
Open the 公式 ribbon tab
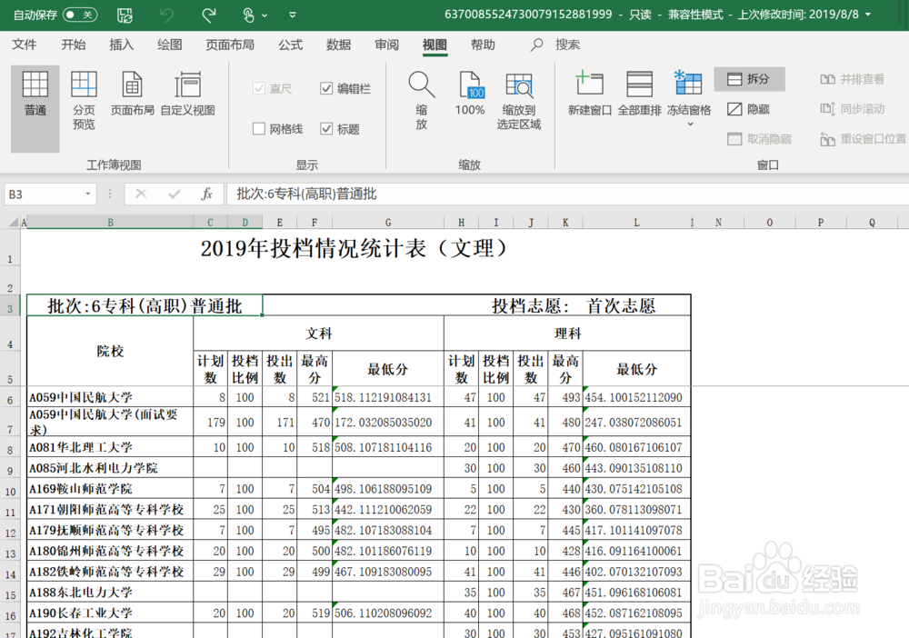pyautogui.click(x=290, y=44)
